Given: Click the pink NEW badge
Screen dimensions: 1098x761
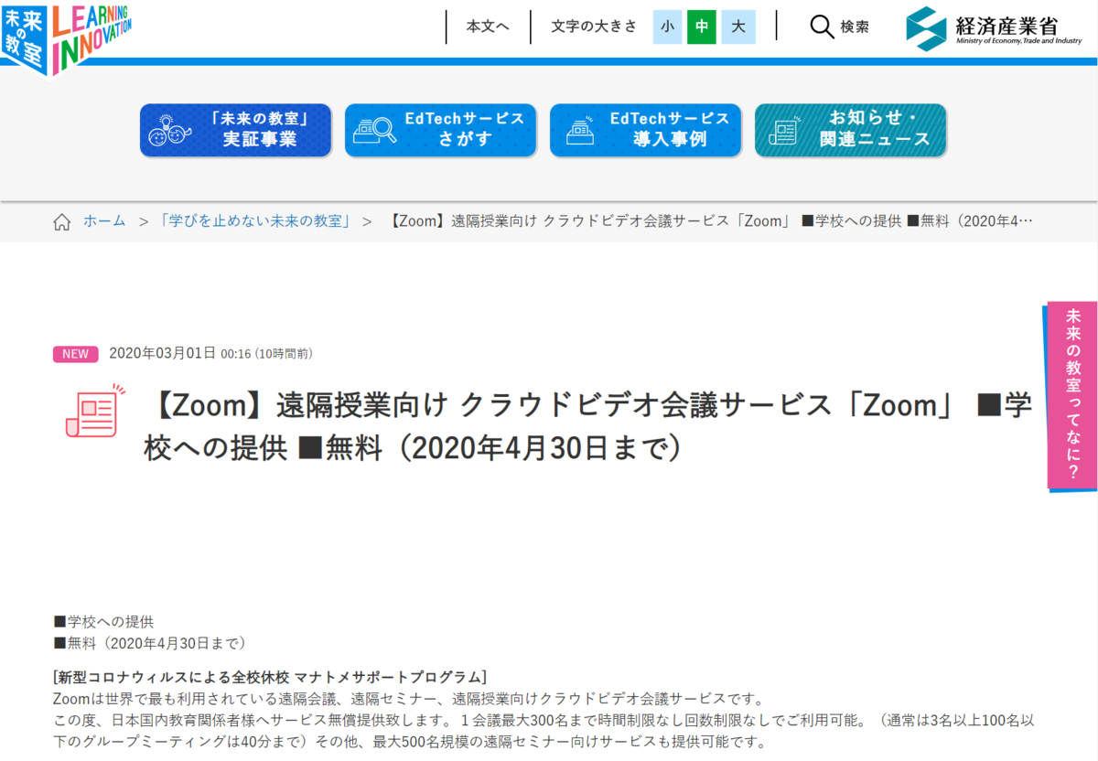Looking at the screenshot, I should (75, 354).
